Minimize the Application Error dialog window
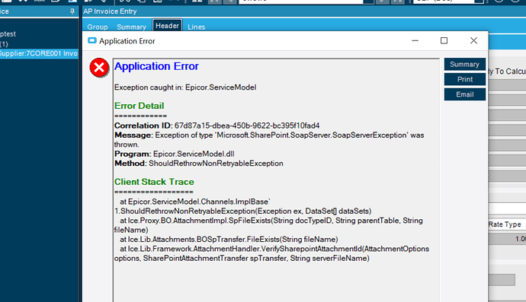 (415, 40)
